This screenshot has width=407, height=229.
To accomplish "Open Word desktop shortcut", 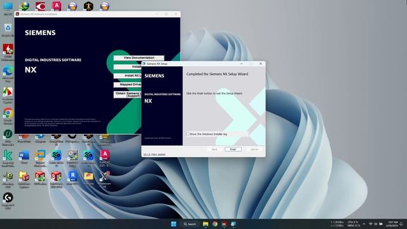I will [x=24, y=157].
